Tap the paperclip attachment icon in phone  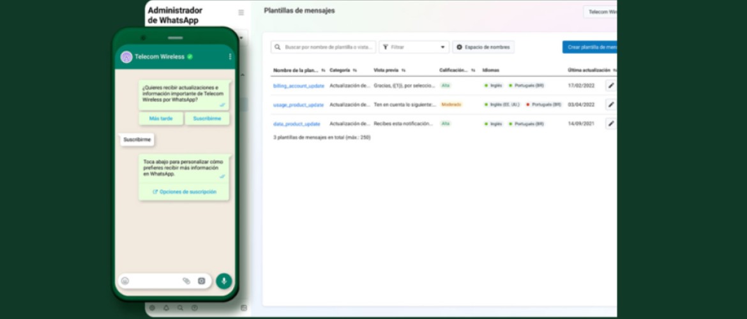click(x=186, y=281)
